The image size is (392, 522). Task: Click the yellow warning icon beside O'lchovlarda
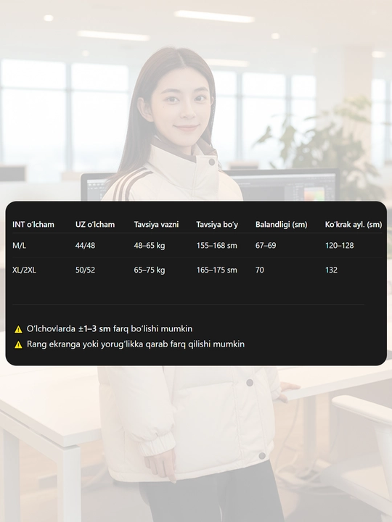(18, 329)
